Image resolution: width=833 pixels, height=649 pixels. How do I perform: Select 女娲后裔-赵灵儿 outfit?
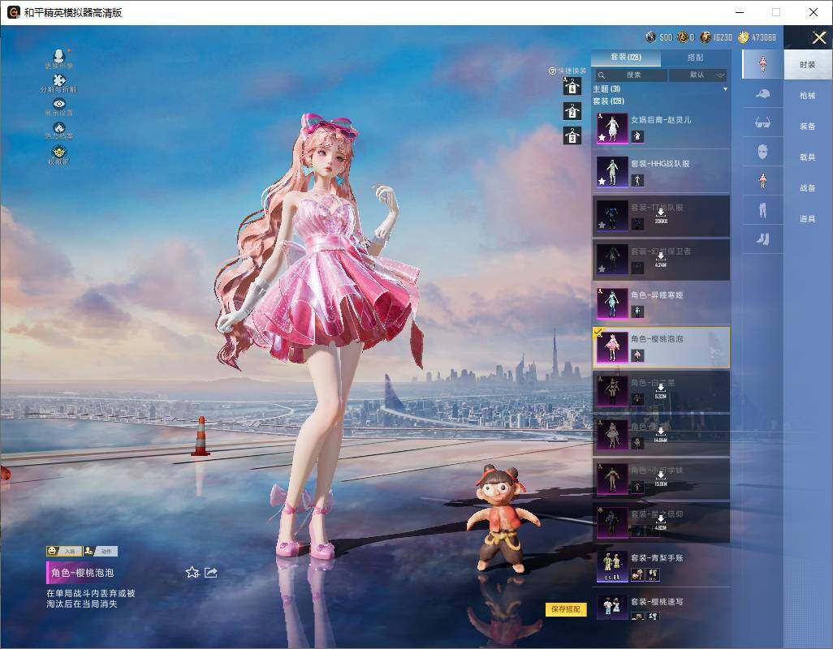[661, 127]
